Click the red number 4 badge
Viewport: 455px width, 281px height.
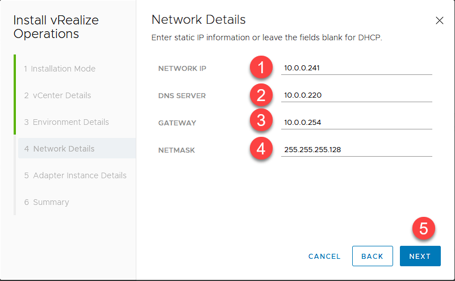click(x=261, y=149)
